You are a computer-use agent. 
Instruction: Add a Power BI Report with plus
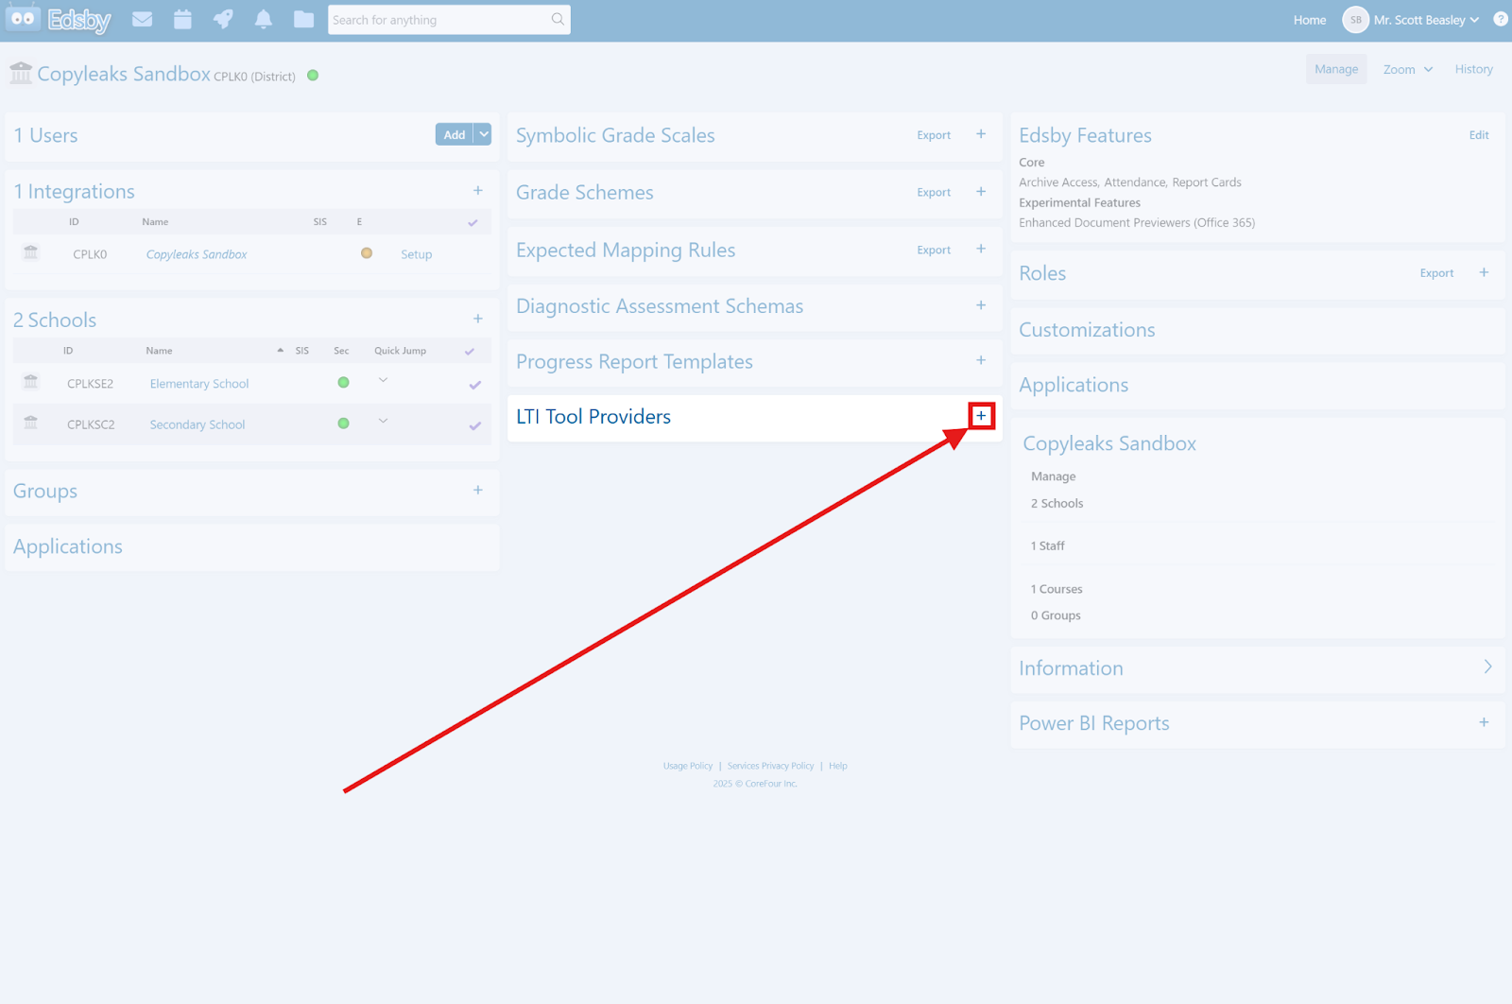[1484, 722]
